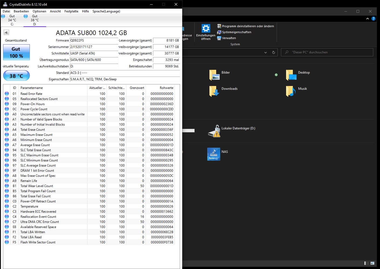Click the Übertragungsmodus field SATA/600 | SATA/600
Screen dimensions: 380x269
coord(94,60)
